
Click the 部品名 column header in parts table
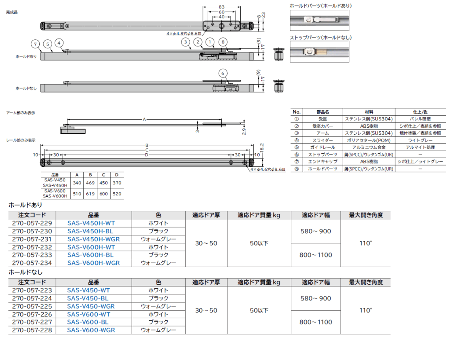[323, 112]
